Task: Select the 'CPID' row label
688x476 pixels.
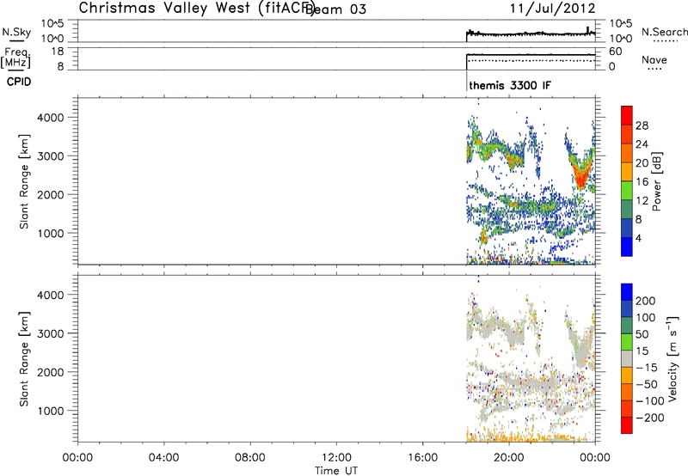Action: click(19, 82)
